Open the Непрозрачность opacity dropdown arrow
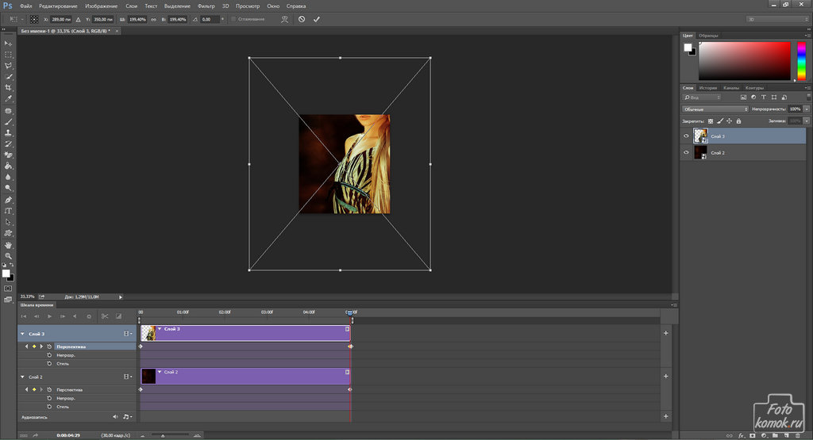This screenshot has width=813, height=440. point(807,109)
